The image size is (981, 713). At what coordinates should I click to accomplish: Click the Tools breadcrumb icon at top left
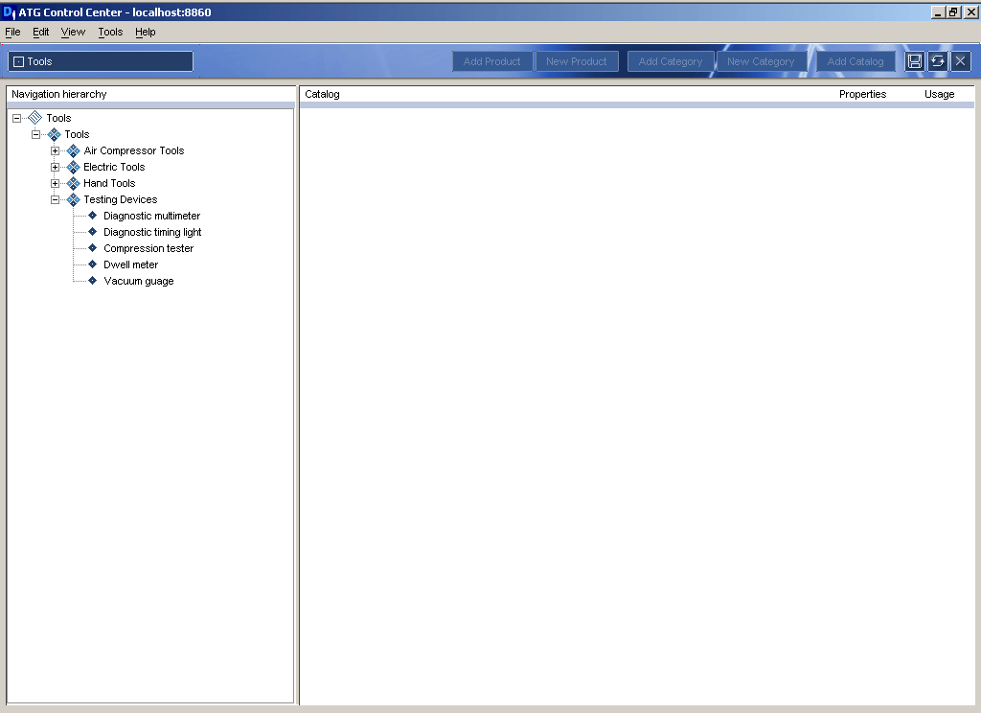pyautogui.click(x=17, y=60)
